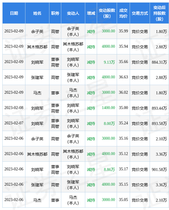
Task: Click the 2023-02-07 date cell
Action: (x=14, y=123)
